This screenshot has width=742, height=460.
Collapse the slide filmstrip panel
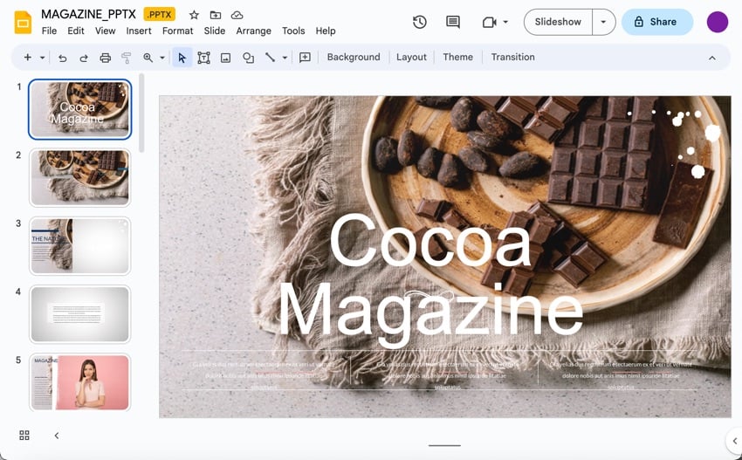[57, 436]
